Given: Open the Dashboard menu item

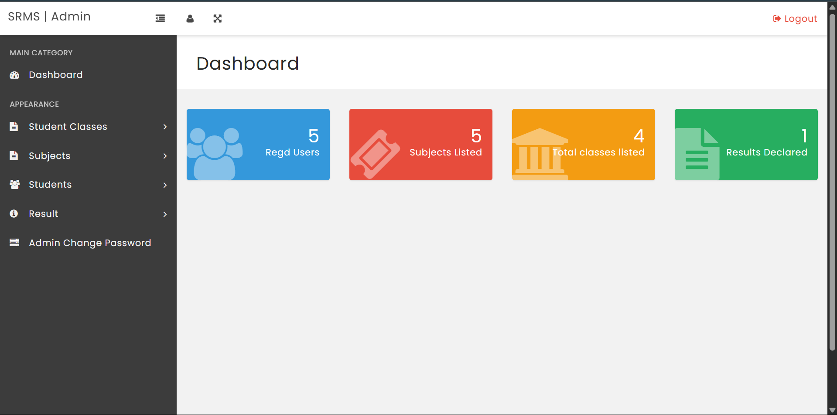Looking at the screenshot, I should tap(55, 75).
